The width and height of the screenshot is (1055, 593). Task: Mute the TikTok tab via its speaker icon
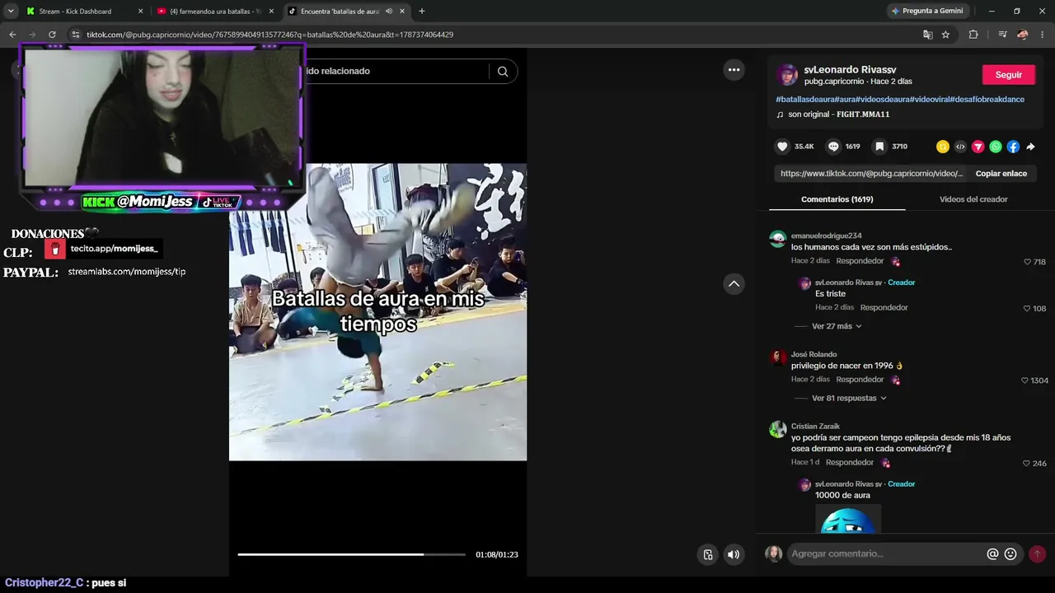388,12
